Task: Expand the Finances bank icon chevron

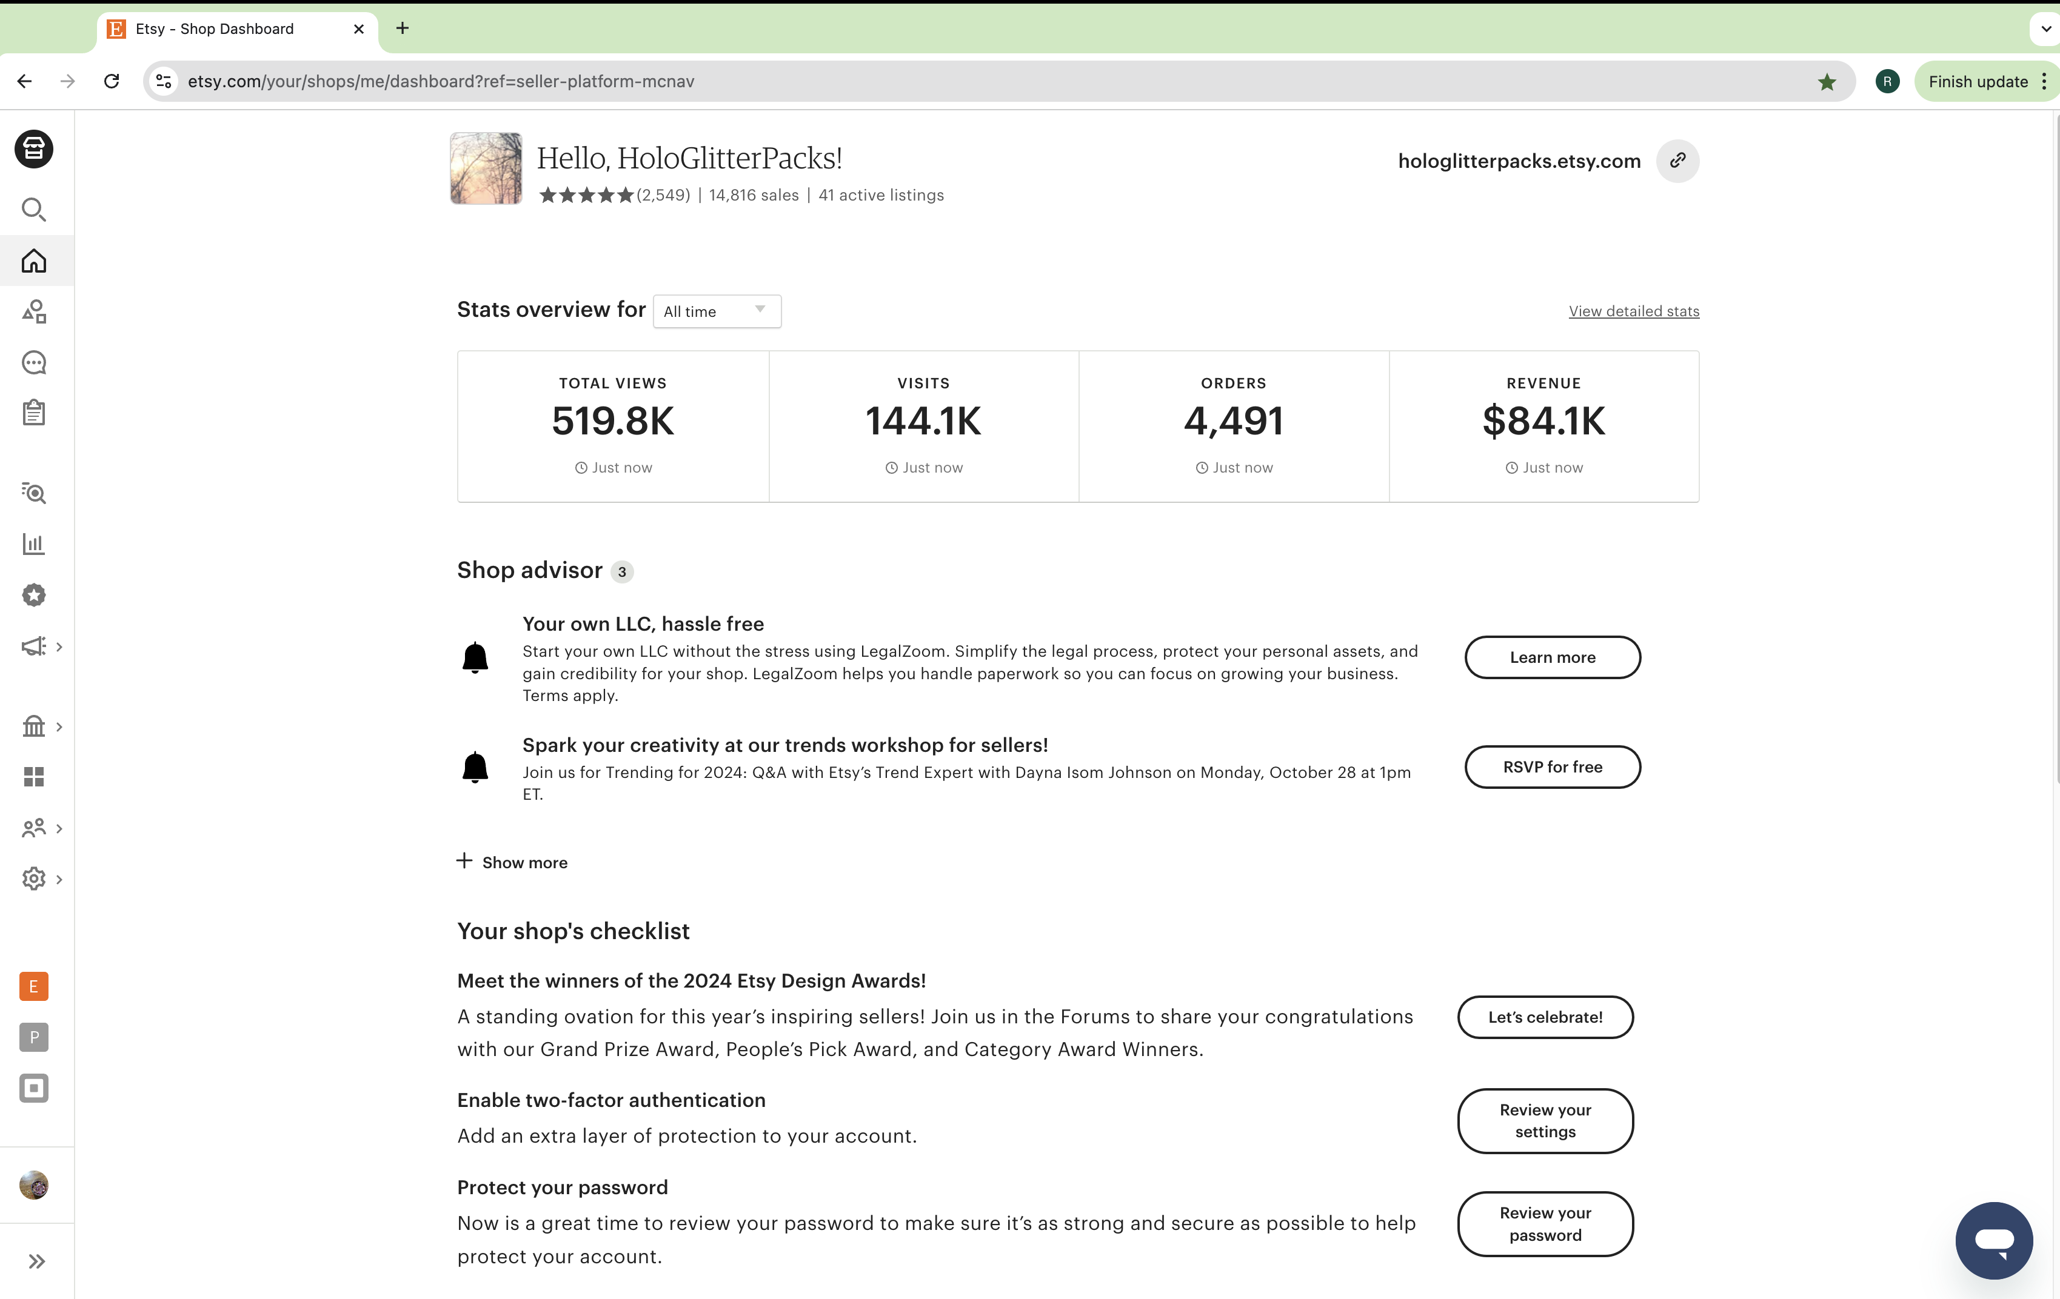Action: 59,726
